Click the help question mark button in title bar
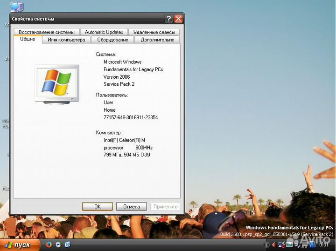The image size is (336, 251). (168, 19)
